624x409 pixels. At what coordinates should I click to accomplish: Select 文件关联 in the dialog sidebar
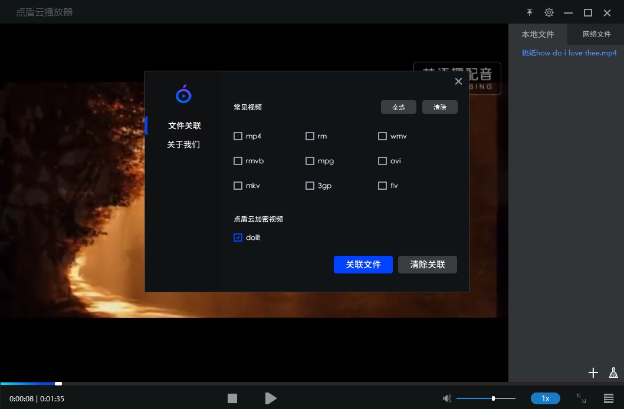[184, 126]
